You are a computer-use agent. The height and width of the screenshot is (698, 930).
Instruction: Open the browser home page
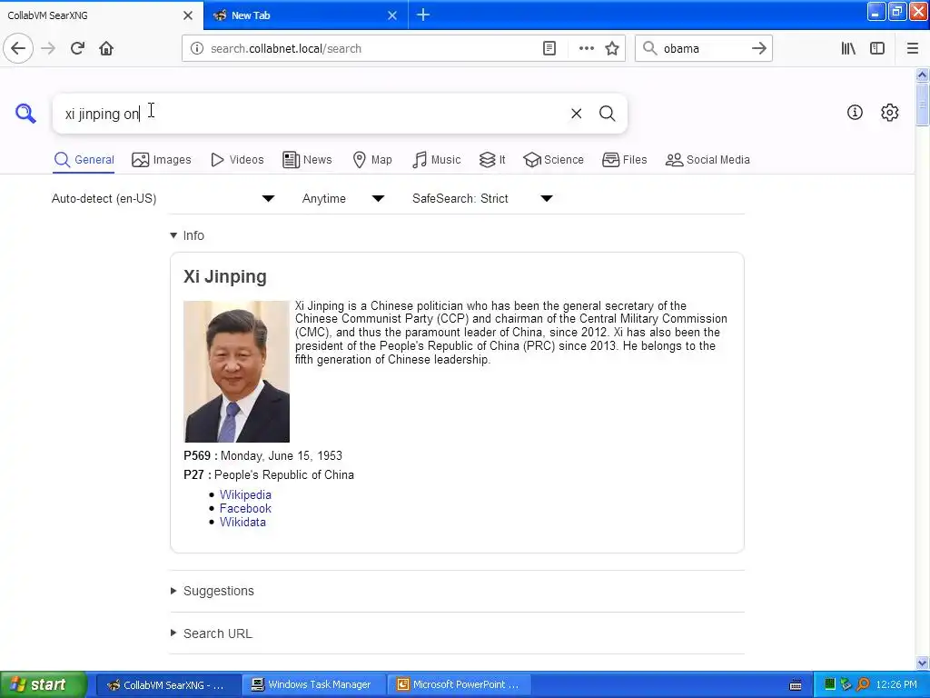coord(106,48)
